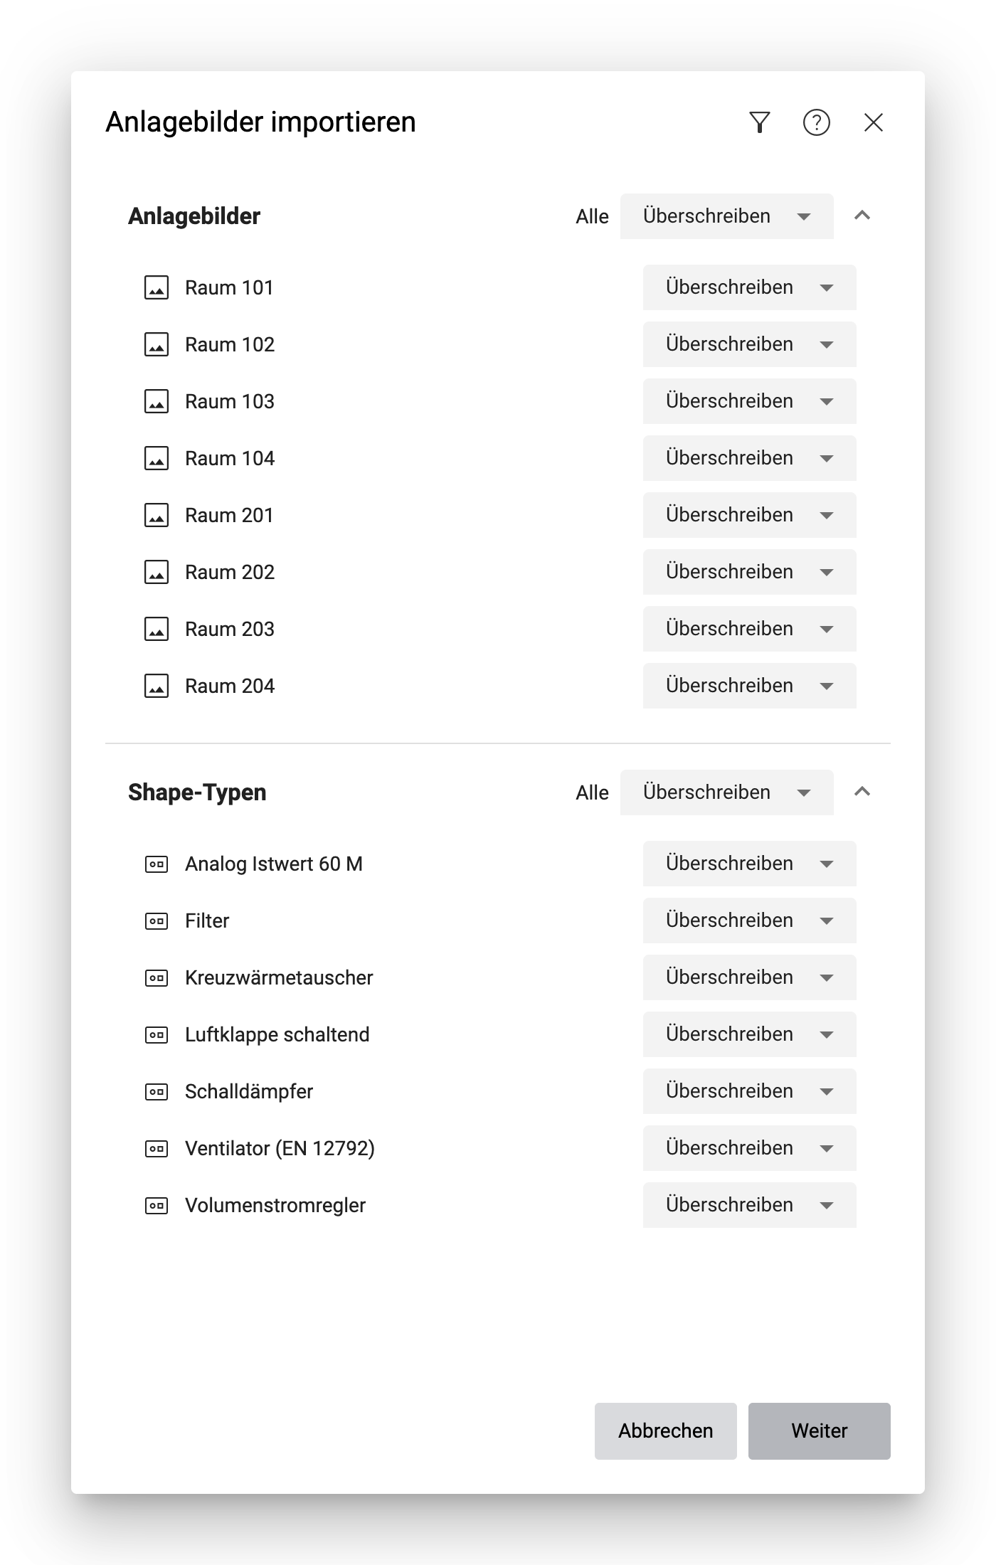Select the Analog Istwert 60 M entry
The image size is (996, 1565).
(x=273, y=864)
